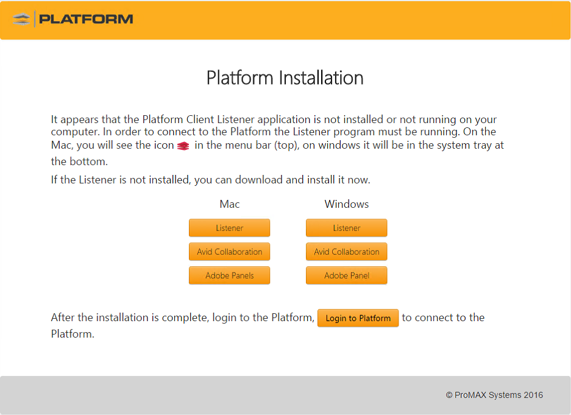Download Windows Avid Collaboration installer
This screenshot has height=415, width=571.
point(346,252)
